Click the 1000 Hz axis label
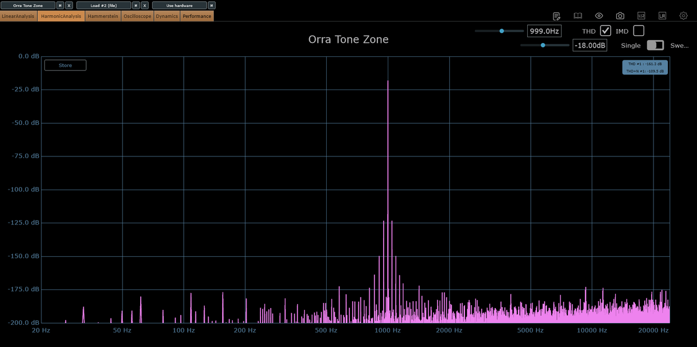Image resolution: width=697 pixels, height=347 pixels. pyautogui.click(x=388, y=331)
